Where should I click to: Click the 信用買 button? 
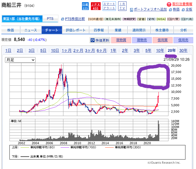point(163,40)
